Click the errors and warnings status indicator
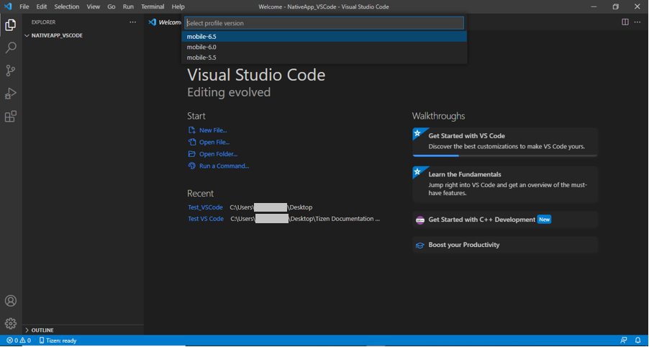The height and width of the screenshot is (347, 649). (19, 341)
